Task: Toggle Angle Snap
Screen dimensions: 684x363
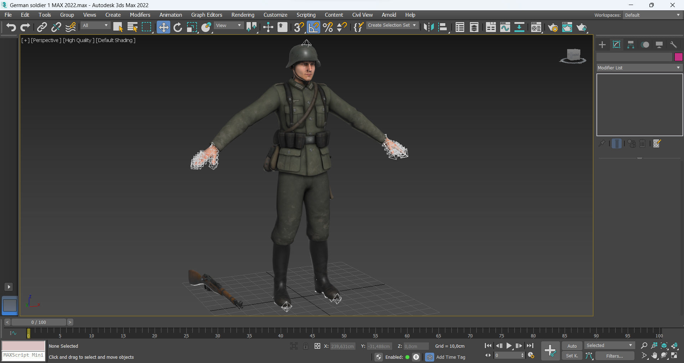Action: [313, 27]
